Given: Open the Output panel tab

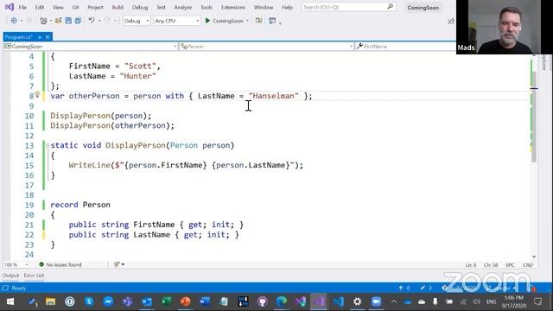Looking at the screenshot, I should [11, 275].
